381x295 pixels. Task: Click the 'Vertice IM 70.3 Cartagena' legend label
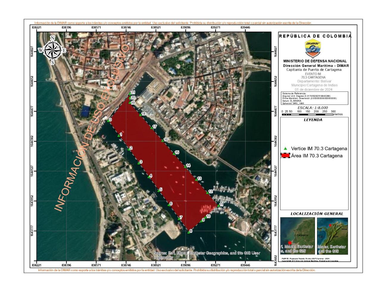point(319,149)
